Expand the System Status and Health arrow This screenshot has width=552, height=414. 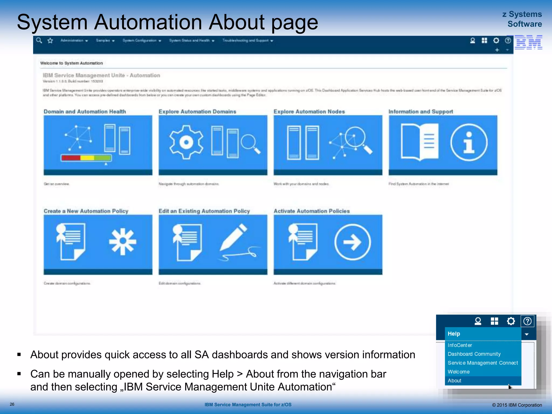[213, 41]
